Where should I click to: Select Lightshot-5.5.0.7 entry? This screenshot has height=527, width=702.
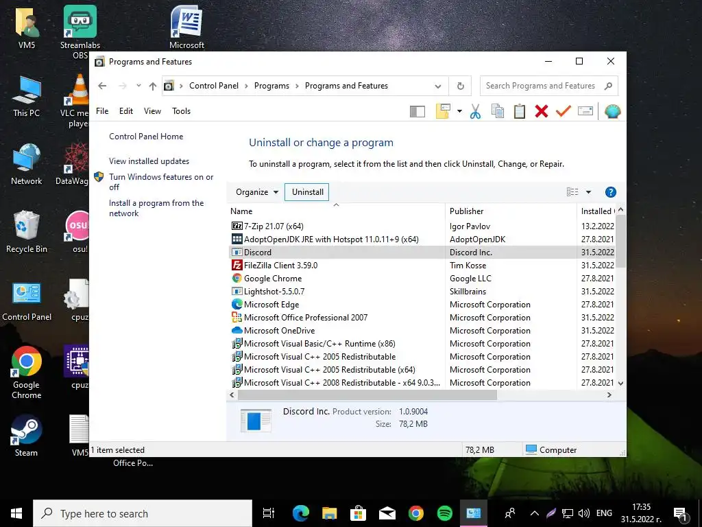pyautogui.click(x=422, y=291)
